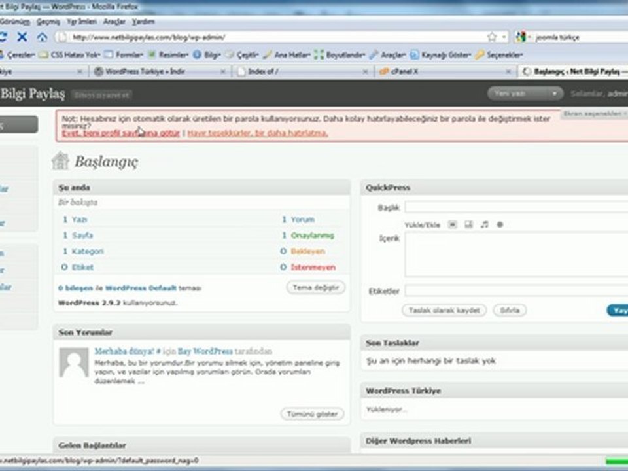The image size is (628, 471).
Task: Open the Etiket count link
Action: pos(82,267)
